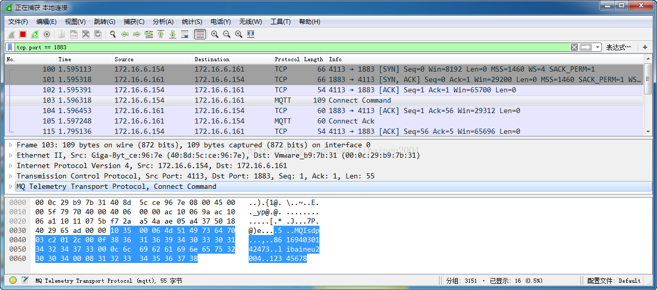Screen dimensions: 657x290
Task: Select packet 105 Connect Ack row
Action: (x=324, y=121)
